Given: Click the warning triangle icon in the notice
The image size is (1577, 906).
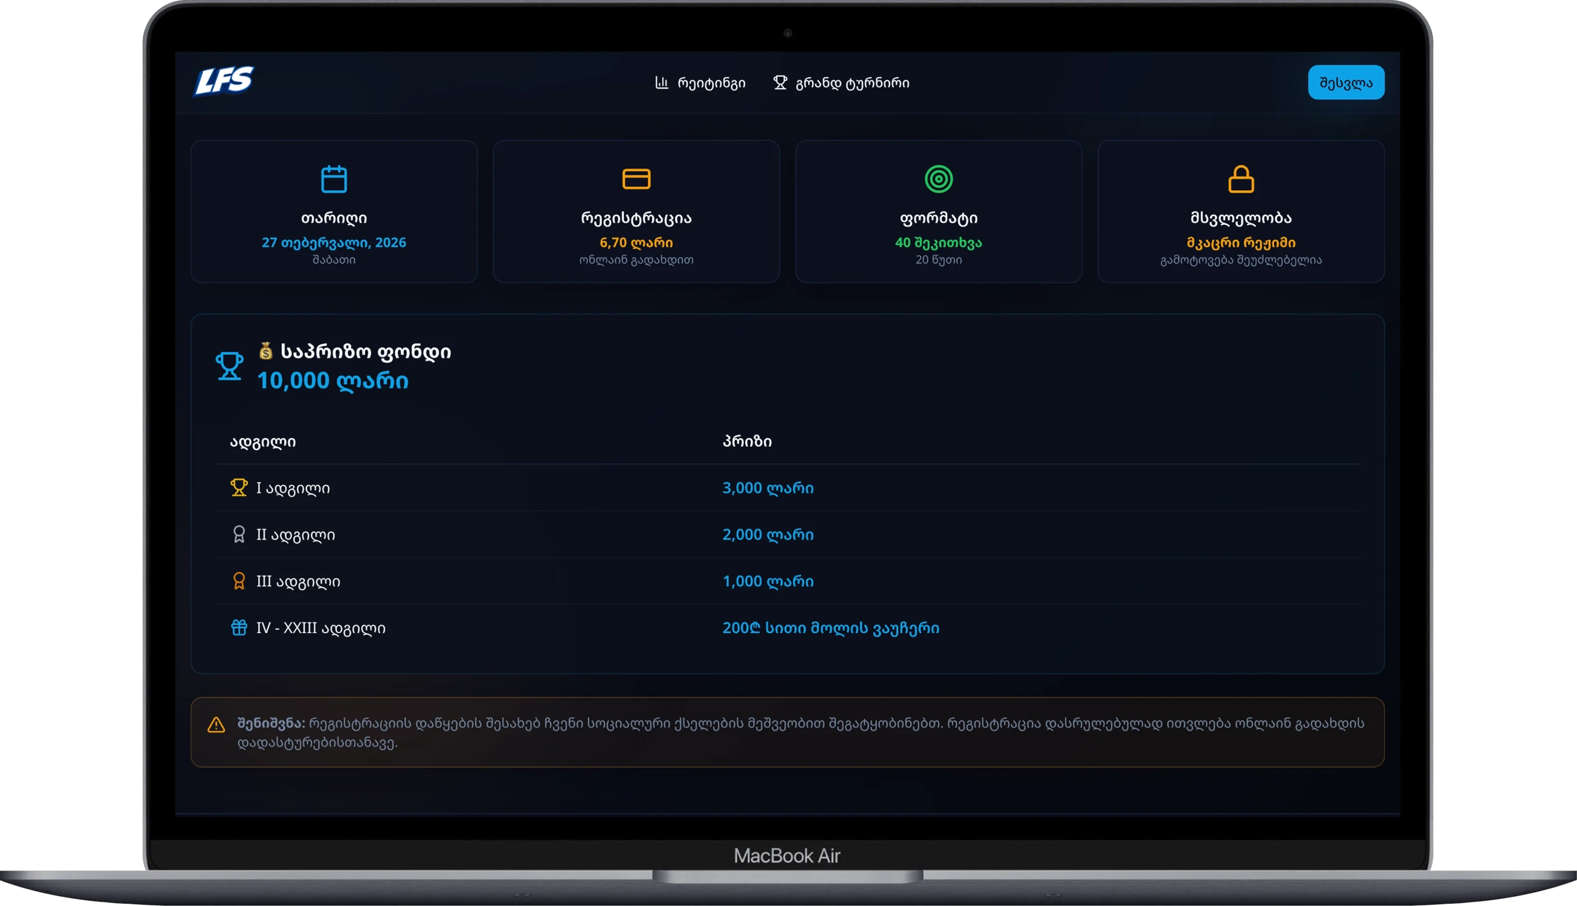Looking at the screenshot, I should pos(216,724).
